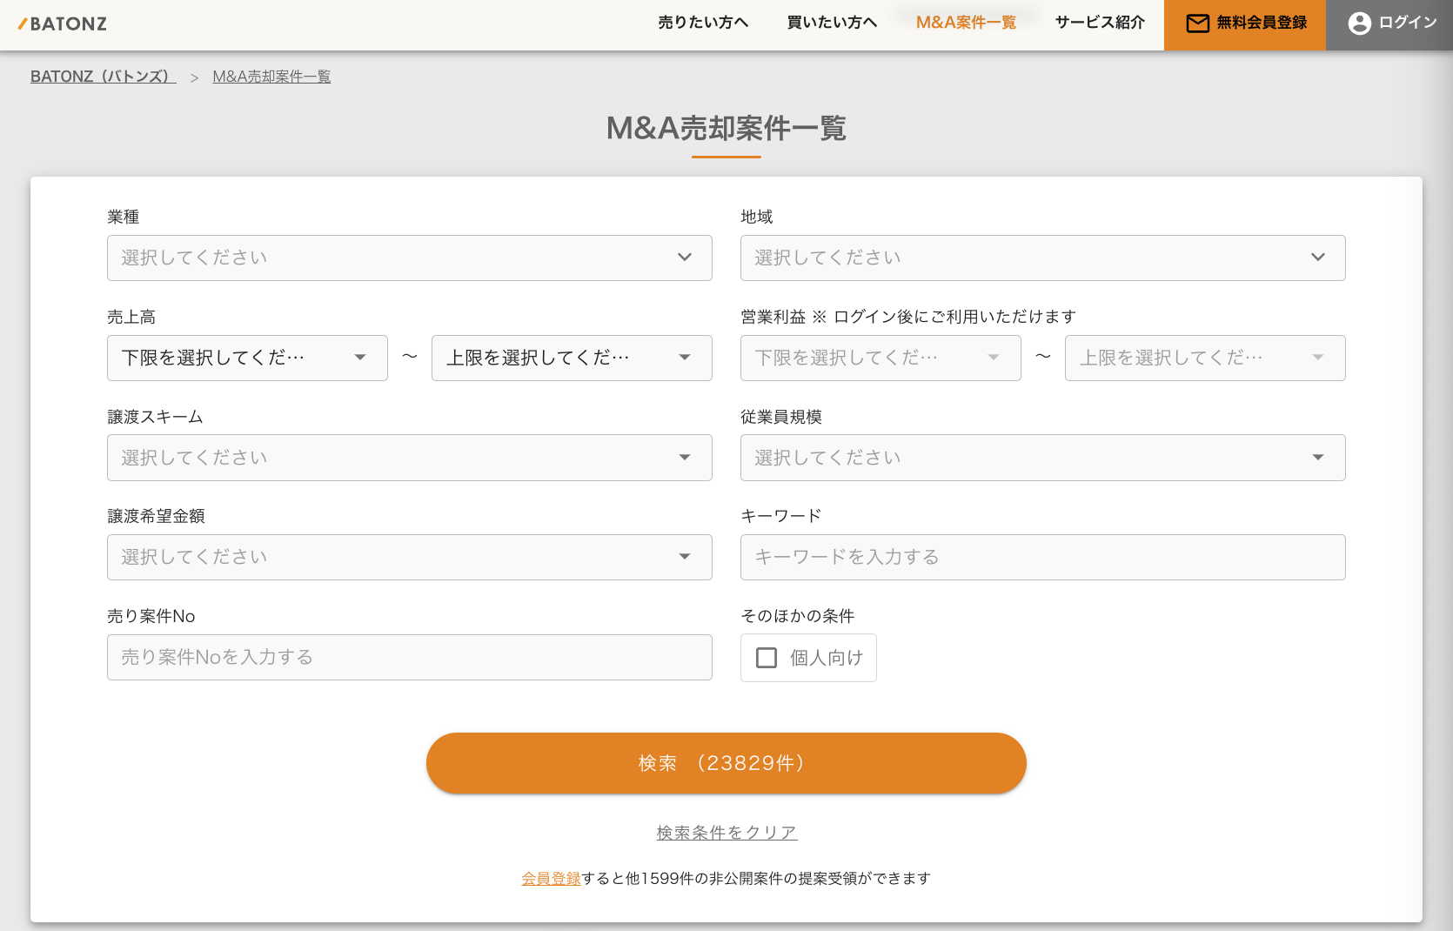The image size is (1453, 931).
Task: Open the 売上高 上限 dropdown
Action: (x=572, y=358)
